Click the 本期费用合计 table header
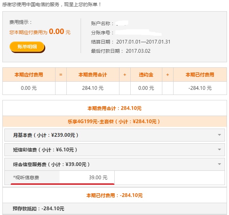The image size is (229, 215). click(93, 75)
